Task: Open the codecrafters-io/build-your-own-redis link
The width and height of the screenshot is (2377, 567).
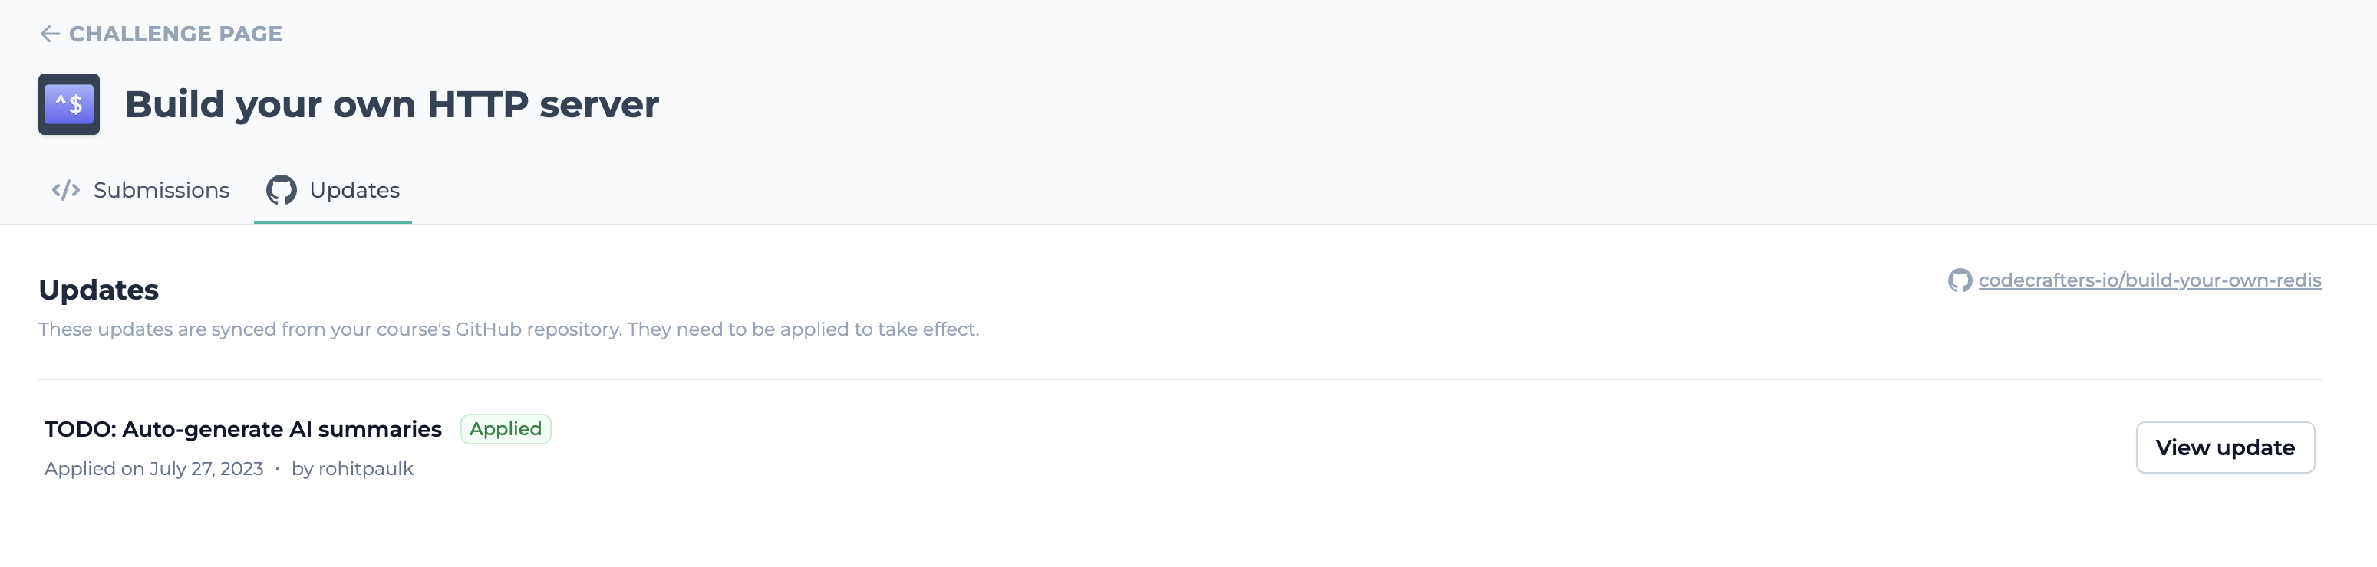Action: pos(2149,280)
